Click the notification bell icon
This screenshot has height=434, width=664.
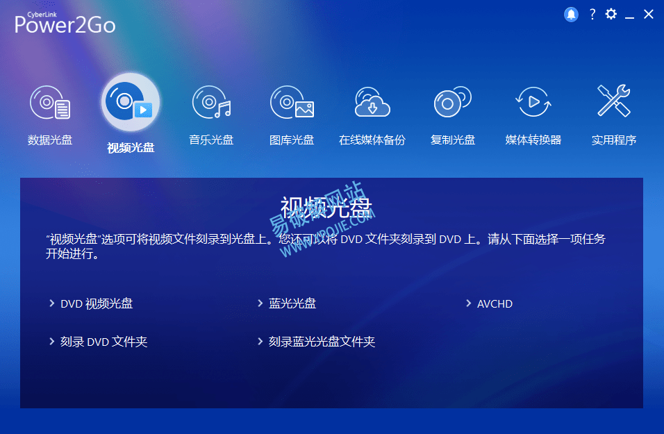tap(571, 15)
